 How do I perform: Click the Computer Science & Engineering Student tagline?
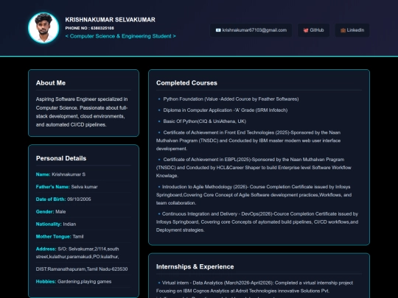point(121,36)
